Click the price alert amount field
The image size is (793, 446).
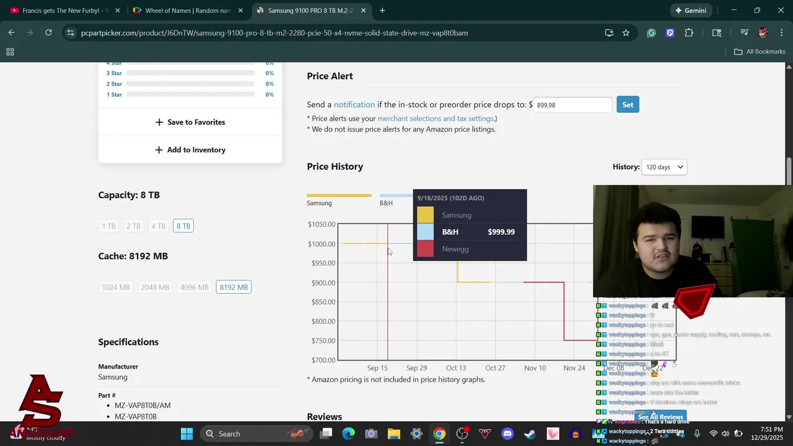coord(573,105)
